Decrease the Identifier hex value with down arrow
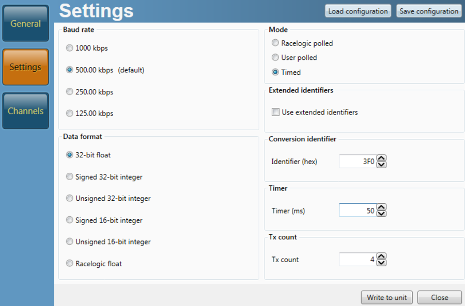The image size is (465, 306). tap(381, 165)
